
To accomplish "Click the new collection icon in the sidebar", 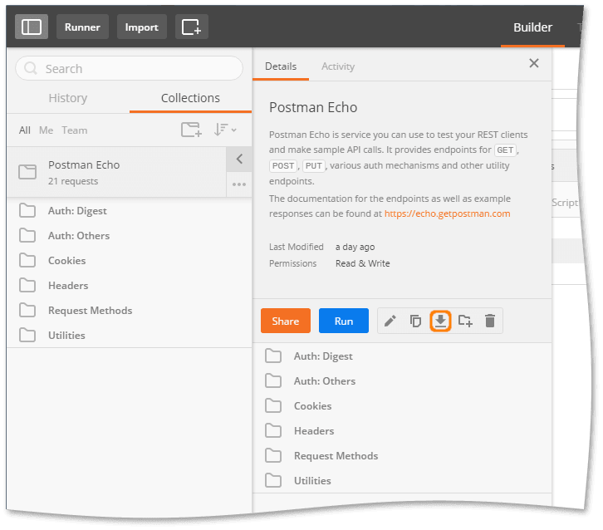I will [x=191, y=130].
